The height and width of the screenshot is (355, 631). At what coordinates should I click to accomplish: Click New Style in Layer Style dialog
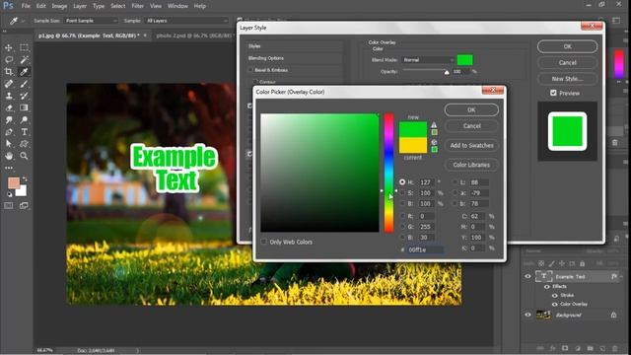[x=567, y=79]
